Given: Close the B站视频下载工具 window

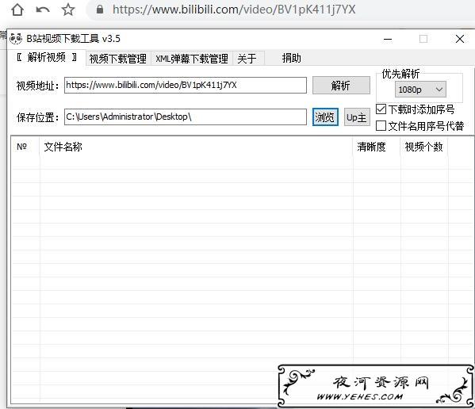Looking at the screenshot, I should (460, 39).
